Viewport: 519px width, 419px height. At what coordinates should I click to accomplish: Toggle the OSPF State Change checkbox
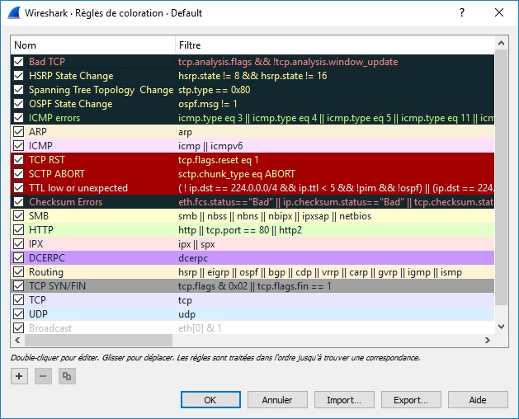18,104
